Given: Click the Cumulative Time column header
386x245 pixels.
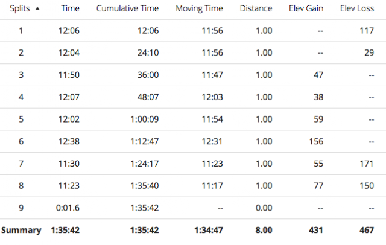Looking at the screenshot, I should point(127,8).
